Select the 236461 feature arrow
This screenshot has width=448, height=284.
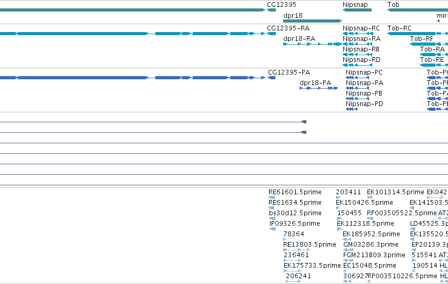click(292, 260)
